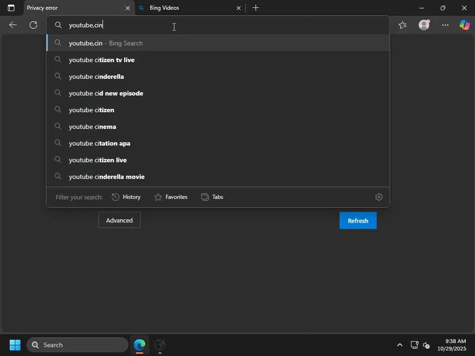Viewport: 475px width, 356px height.
Task: Open the Windows Start menu
Action: tap(15, 345)
